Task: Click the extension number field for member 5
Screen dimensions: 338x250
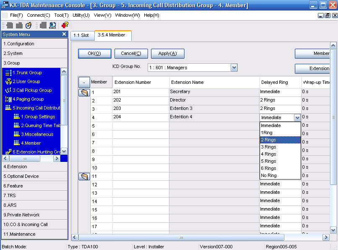Action: click(140, 126)
